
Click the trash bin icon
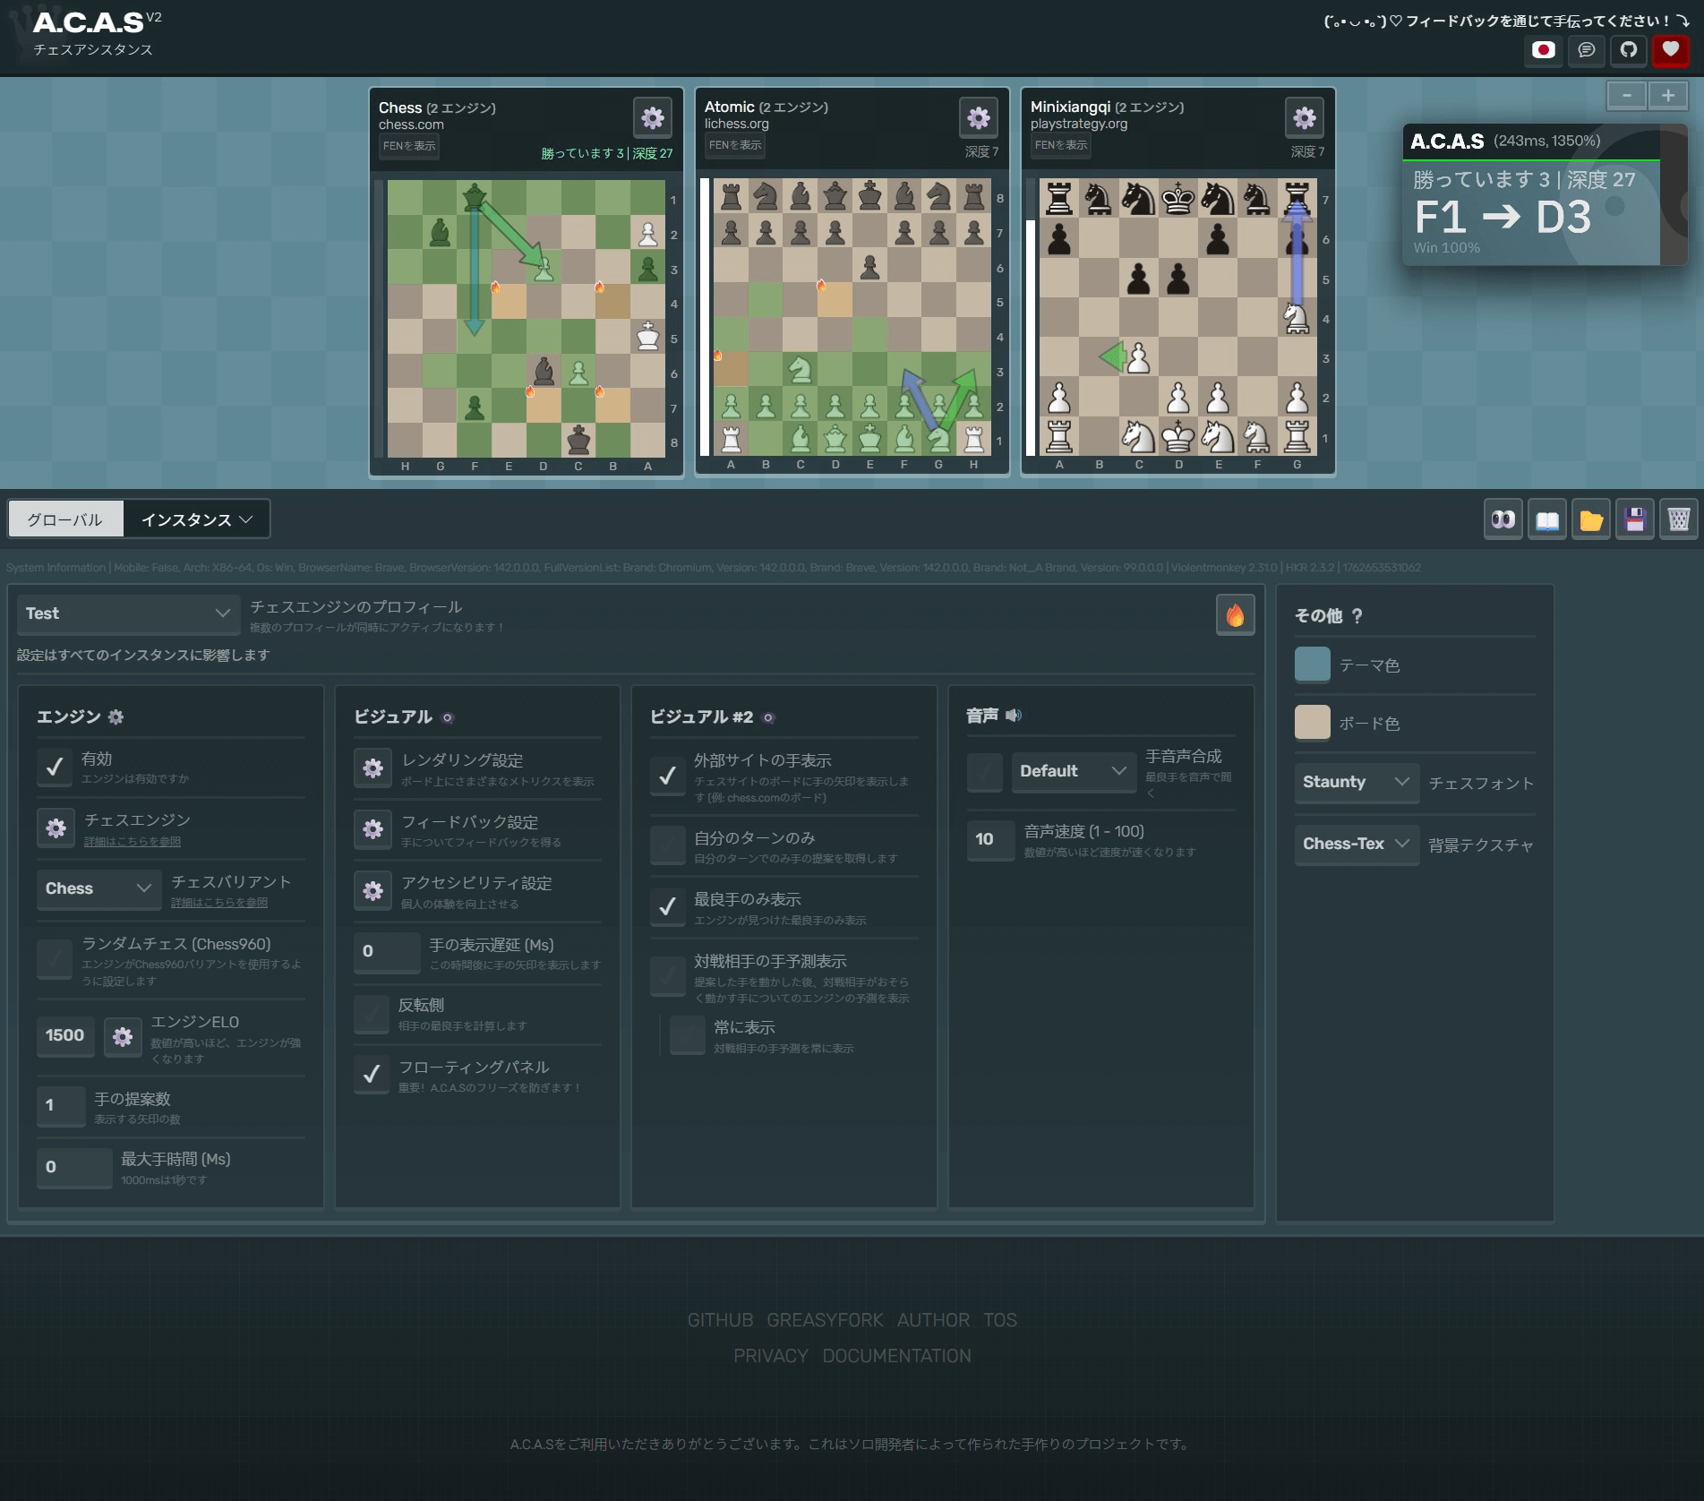point(1678,519)
